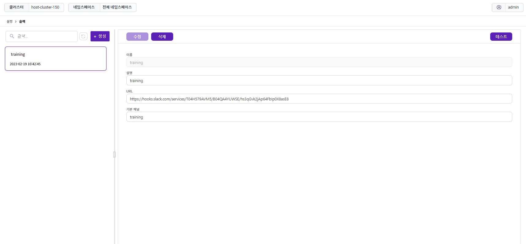Image resolution: width=526 pixels, height=244 pixels.
Task: Click the 네임스페이스 label
Action: click(x=84, y=7)
